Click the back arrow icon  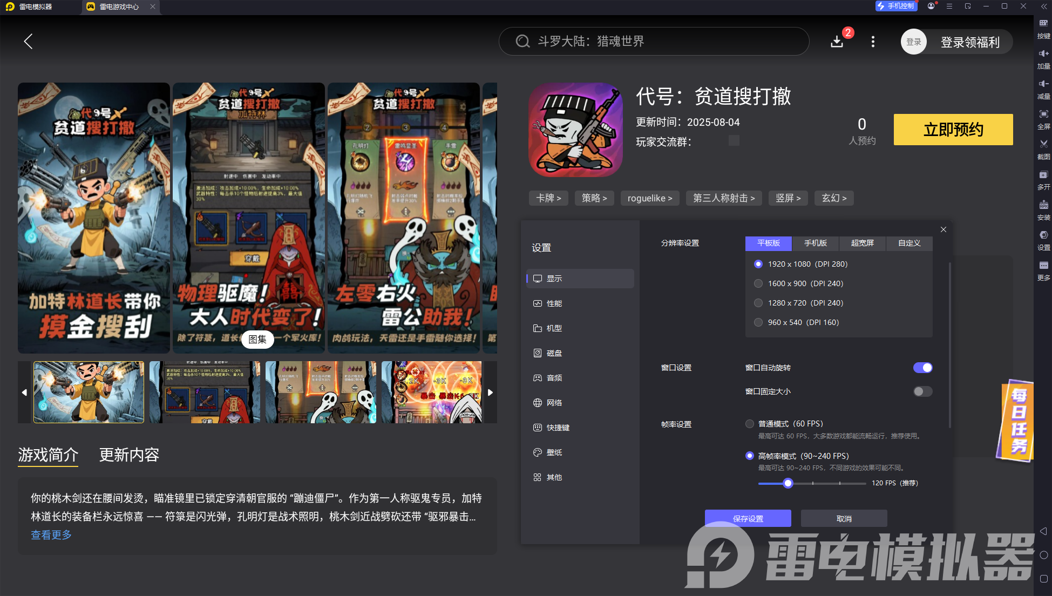click(x=29, y=42)
